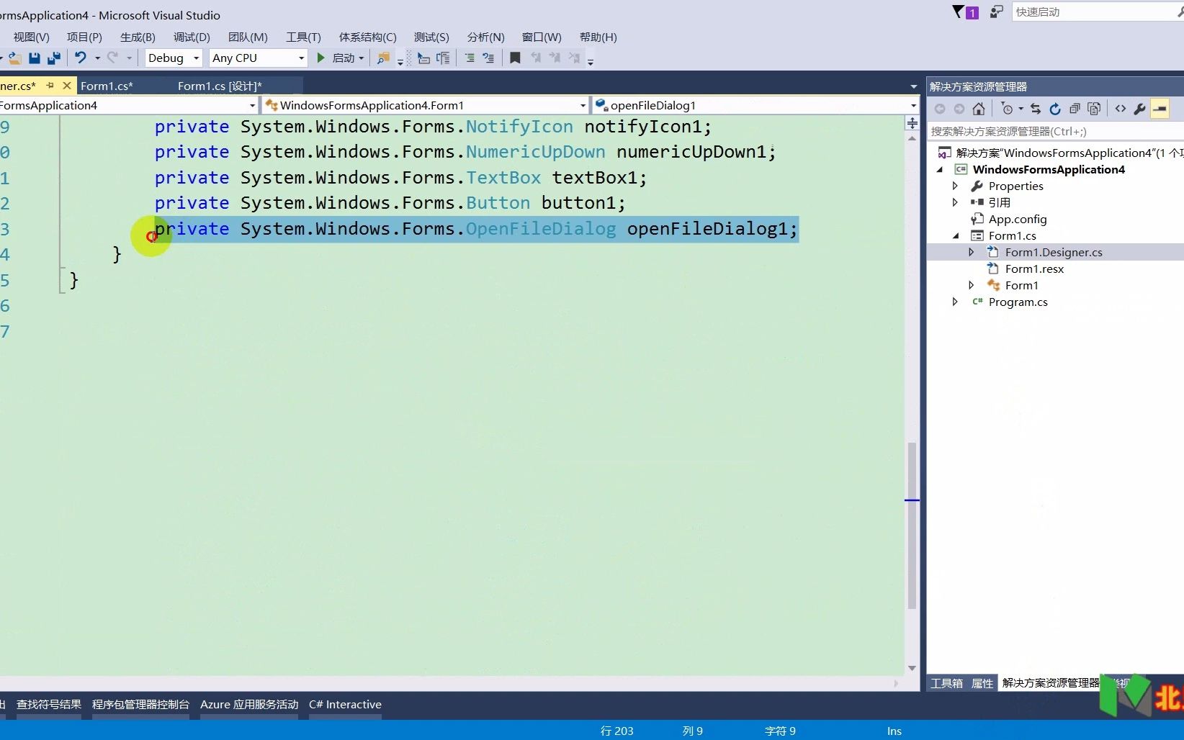
Task: Switch to the Form1.cs [设计]* tab
Action: click(x=220, y=86)
